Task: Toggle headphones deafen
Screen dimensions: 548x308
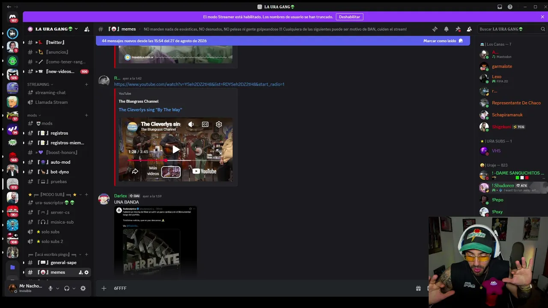Action: 67,288
